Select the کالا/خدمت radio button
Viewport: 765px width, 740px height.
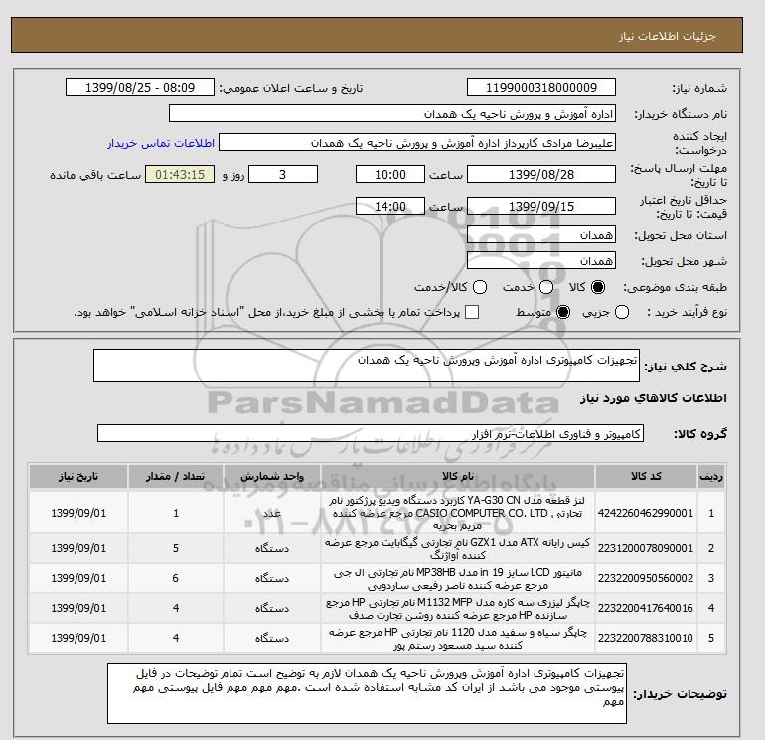480,287
